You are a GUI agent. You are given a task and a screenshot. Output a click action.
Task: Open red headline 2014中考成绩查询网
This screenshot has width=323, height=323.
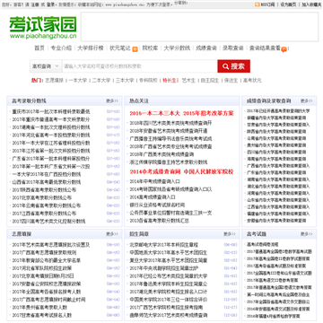pos(155,172)
